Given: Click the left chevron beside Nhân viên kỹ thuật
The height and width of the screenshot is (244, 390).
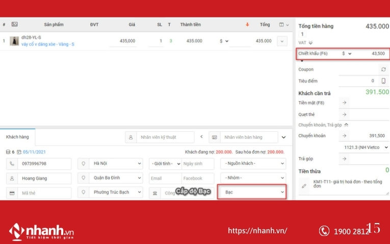Looking at the screenshot, I should point(201,137).
